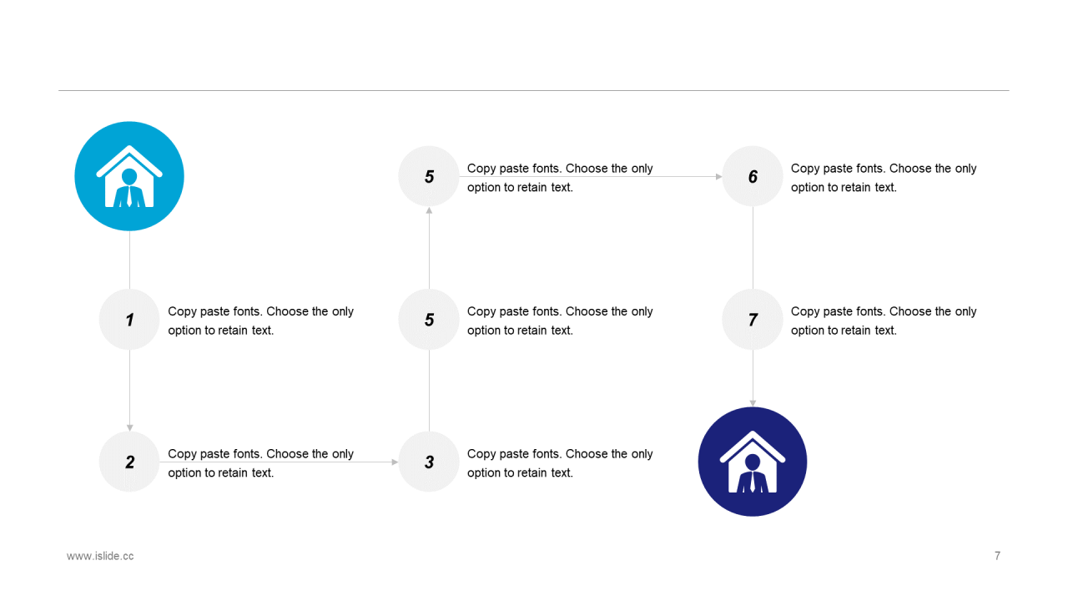
Task: Select the numbered circle 7
Action: 753,319
